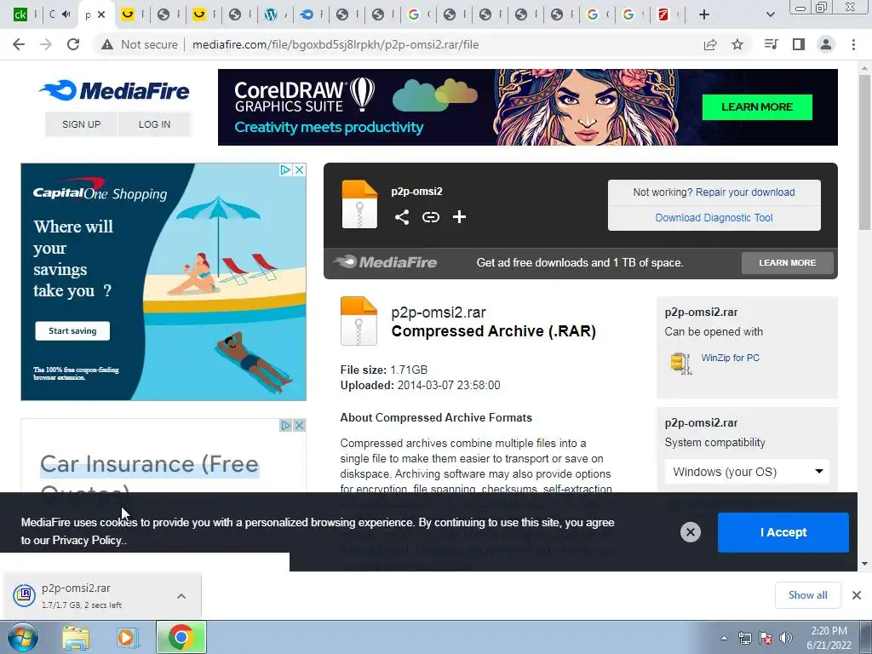
Task: Open the clock showing 2:20 PM
Action: click(829, 638)
